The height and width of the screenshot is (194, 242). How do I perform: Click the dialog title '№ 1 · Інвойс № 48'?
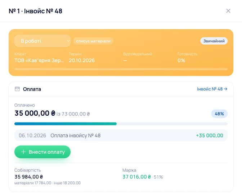(x=36, y=11)
